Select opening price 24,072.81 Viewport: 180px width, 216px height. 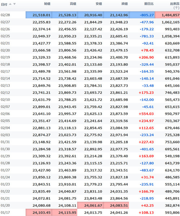41,199
